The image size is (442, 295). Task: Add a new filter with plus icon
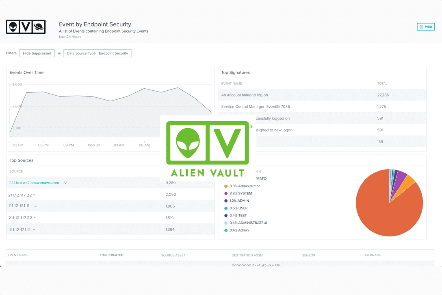(x=59, y=53)
